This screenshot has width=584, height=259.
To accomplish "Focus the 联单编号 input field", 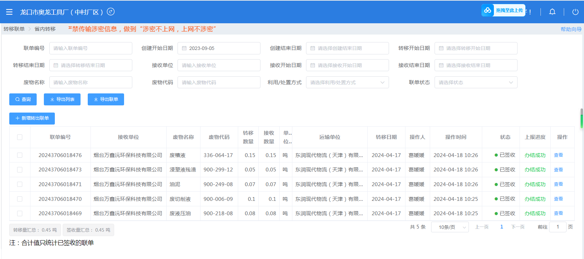I will pyautogui.click(x=91, y=48).
